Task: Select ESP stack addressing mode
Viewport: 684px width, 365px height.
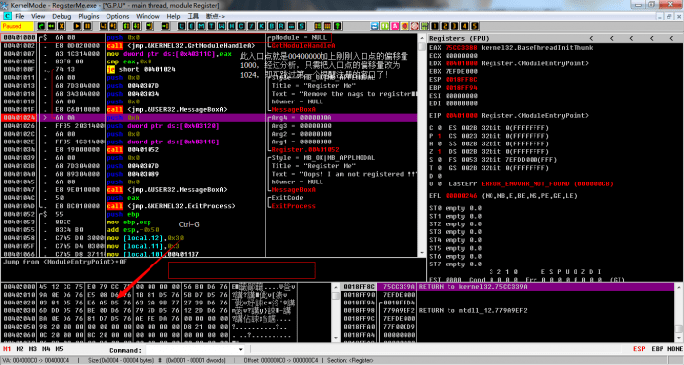Action: coord(639,349)
